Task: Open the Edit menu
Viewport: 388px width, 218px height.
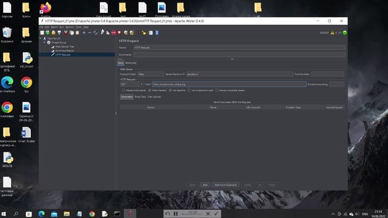Action: click(47, 27)
